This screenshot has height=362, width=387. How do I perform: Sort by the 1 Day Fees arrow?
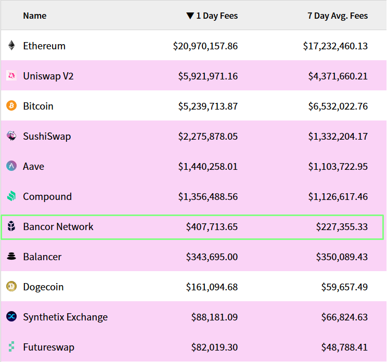190,16
